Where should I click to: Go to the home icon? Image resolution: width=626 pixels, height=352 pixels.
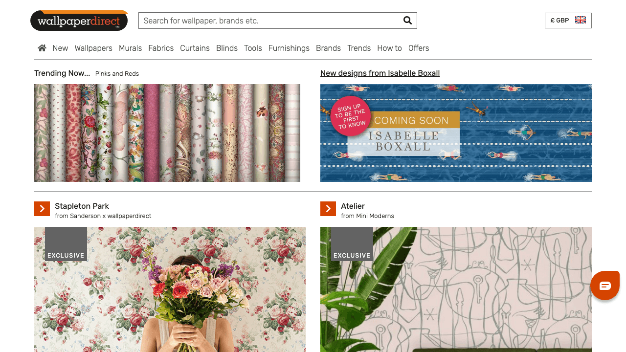pyautogui.click(x=42, y=48)
